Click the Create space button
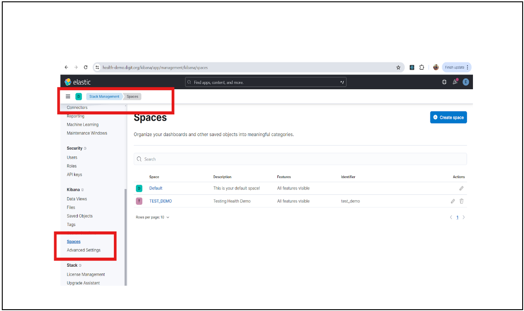 click(x=448, y=118)
